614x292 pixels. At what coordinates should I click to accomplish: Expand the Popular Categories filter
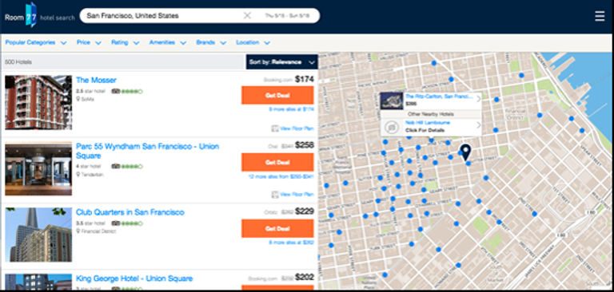[x=36, y=42]
